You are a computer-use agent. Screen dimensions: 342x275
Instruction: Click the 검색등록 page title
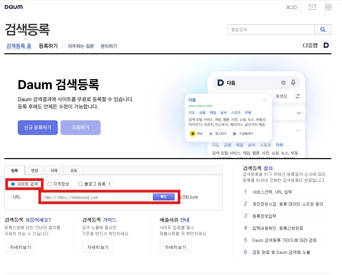coord(27,29)
